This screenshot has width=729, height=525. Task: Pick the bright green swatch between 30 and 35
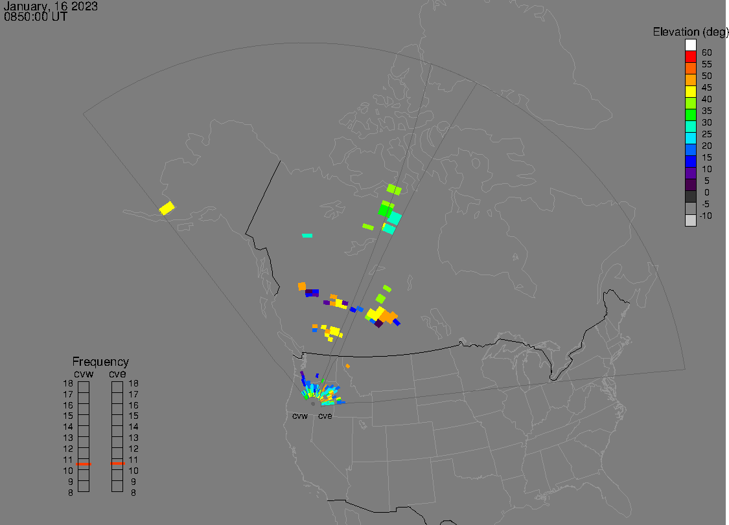(690, 115)
